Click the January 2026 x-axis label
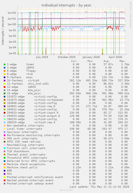This screenshot has width=133, height=193. click(x=91, y=57)
